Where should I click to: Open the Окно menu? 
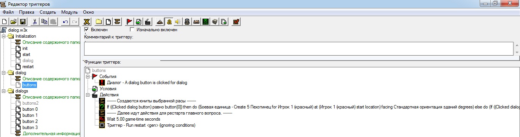(88, 12)
